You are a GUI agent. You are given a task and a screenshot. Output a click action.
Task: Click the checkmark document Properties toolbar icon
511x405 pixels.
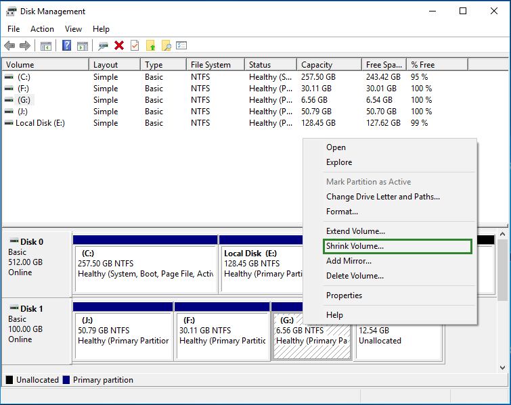pos(135,45)
